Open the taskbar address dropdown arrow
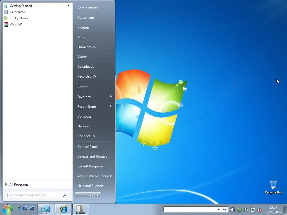The image size is (287, 215). 219,209
